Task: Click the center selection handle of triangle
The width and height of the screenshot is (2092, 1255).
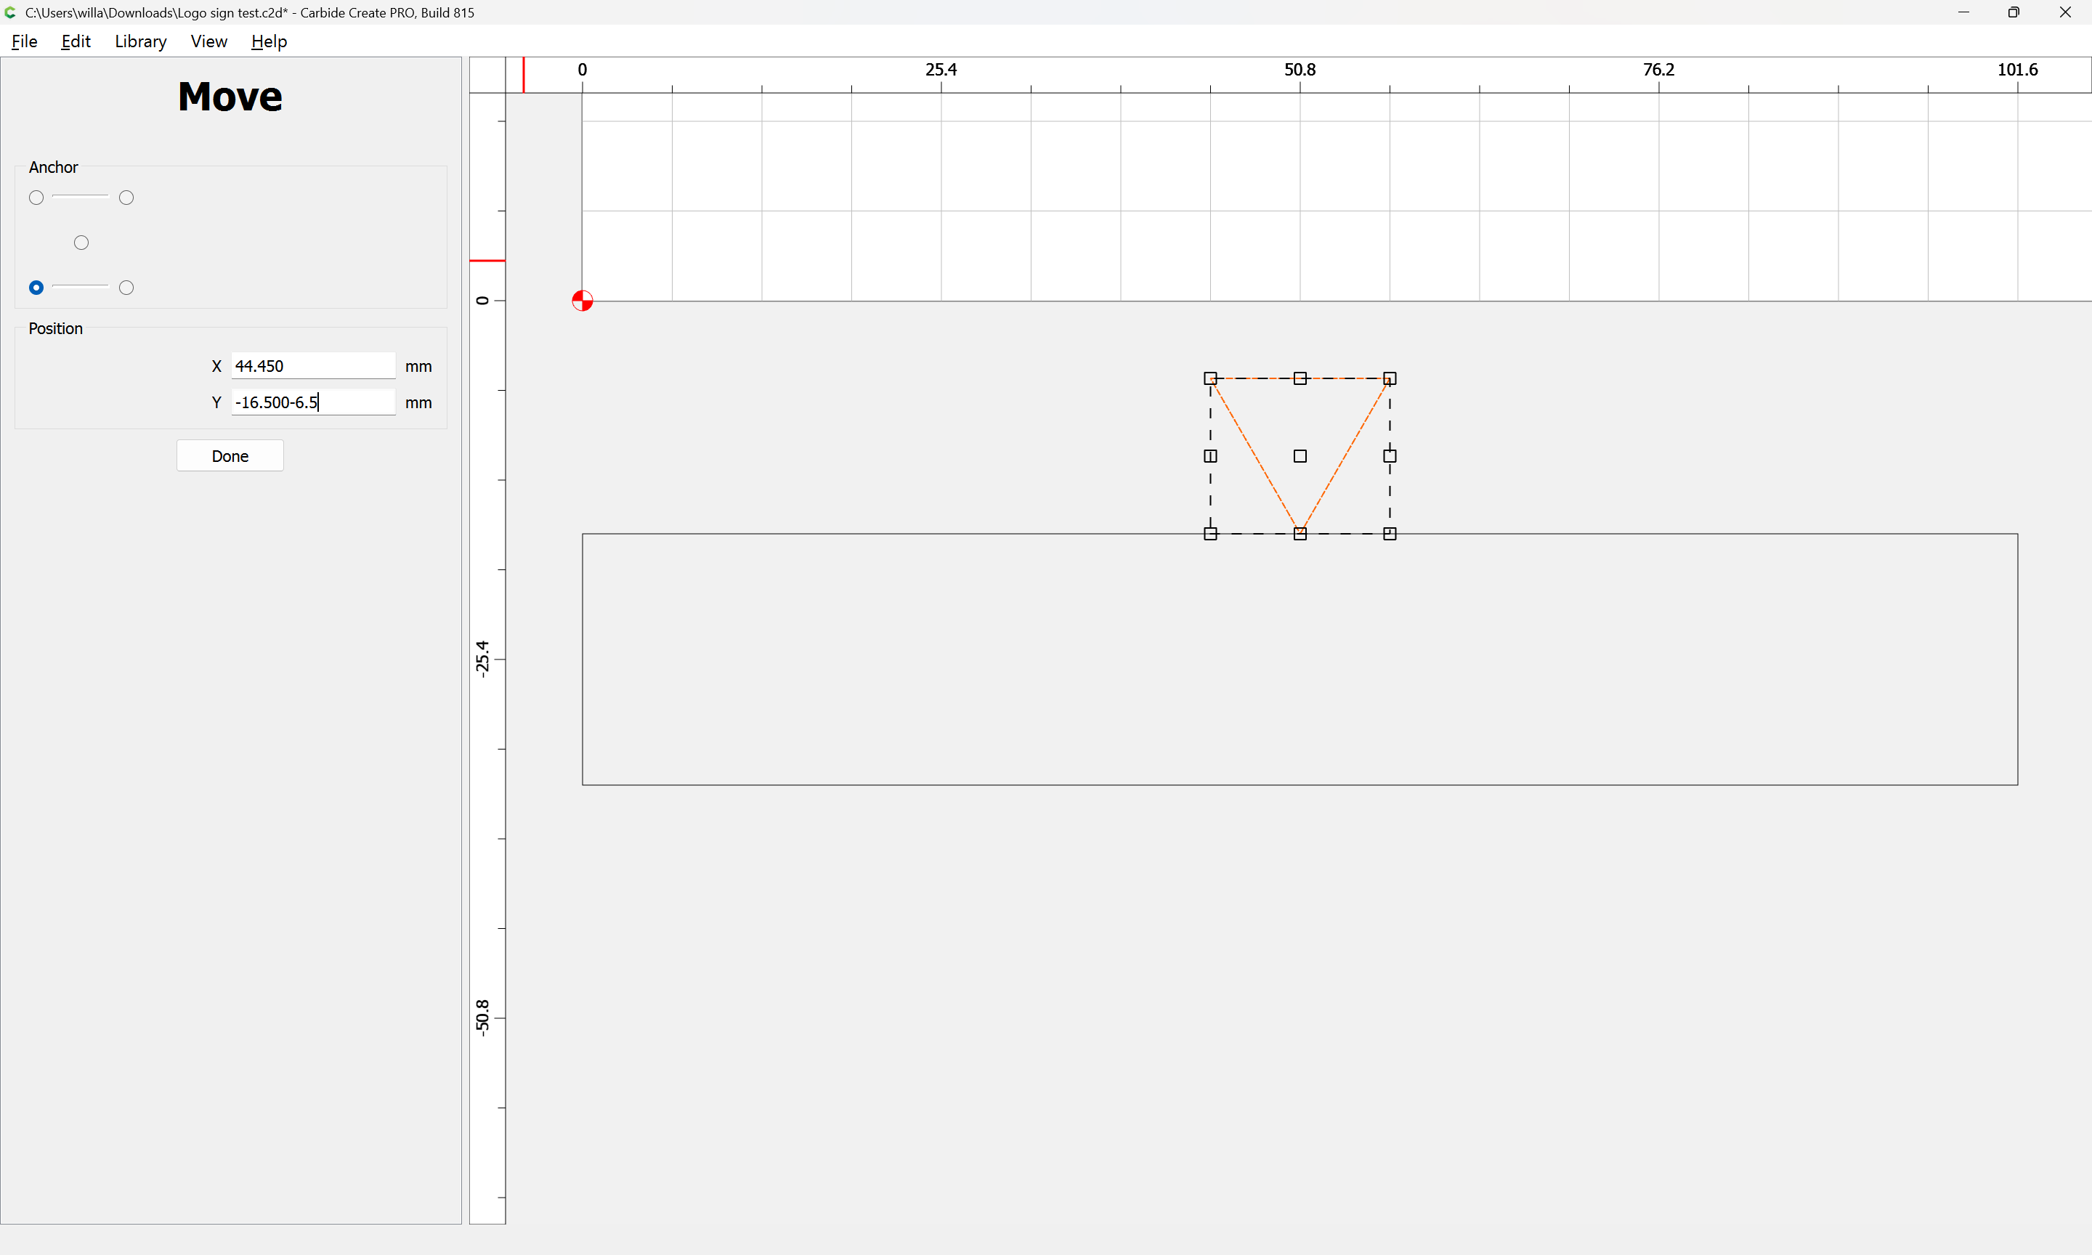Action: click(1300, 456)
